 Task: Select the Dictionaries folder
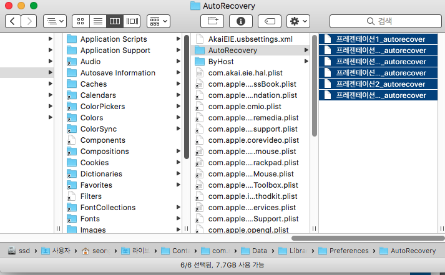[124, 174]
